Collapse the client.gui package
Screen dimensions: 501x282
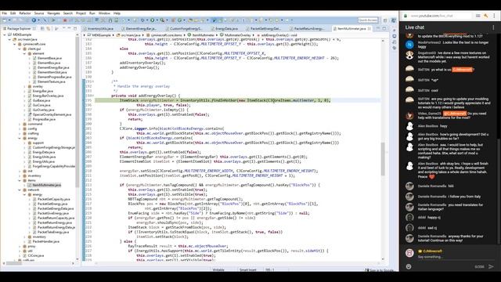(x=20, y=49)
